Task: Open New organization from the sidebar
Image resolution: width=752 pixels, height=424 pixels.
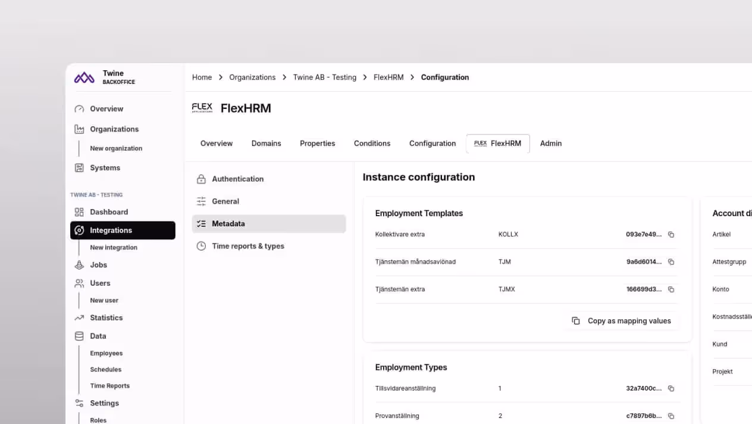Action: click(116, 148)
